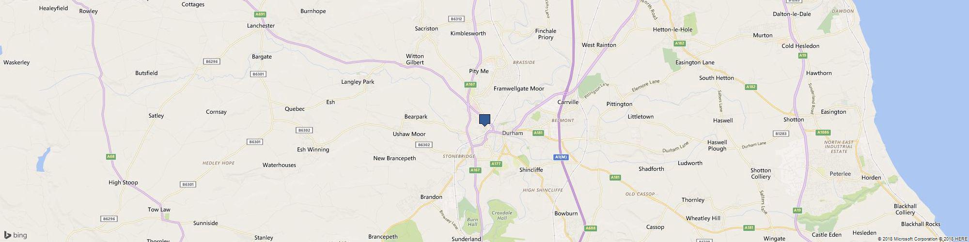
Task: Click the A177 road shield
Action: (x=496, y=164)
